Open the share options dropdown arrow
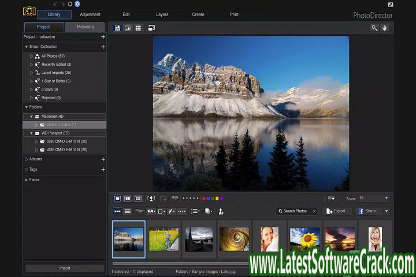416x277 pixels. pyautogui.click(x=387, y=211)
